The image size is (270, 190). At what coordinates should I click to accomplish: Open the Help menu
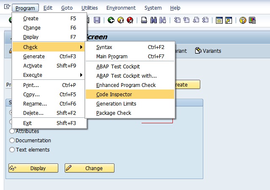pyautogui.click(x=175, y=8)
